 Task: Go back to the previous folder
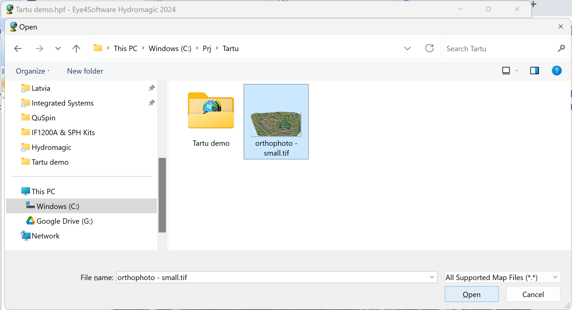(x=18, y=48)
